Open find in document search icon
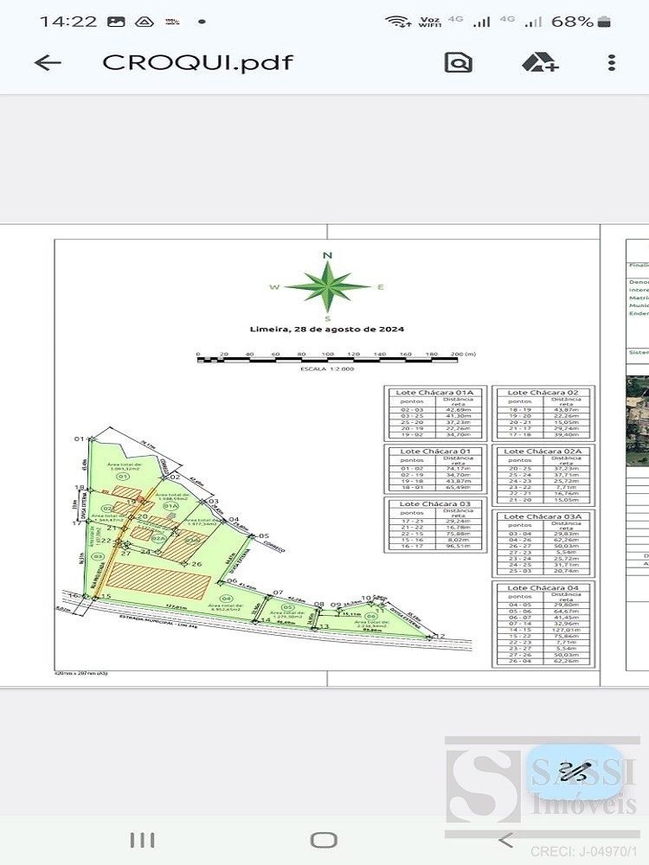 coord(459,62)
